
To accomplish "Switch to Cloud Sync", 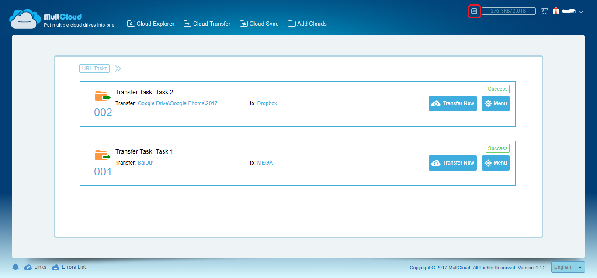I will click(x=259, y=24).
